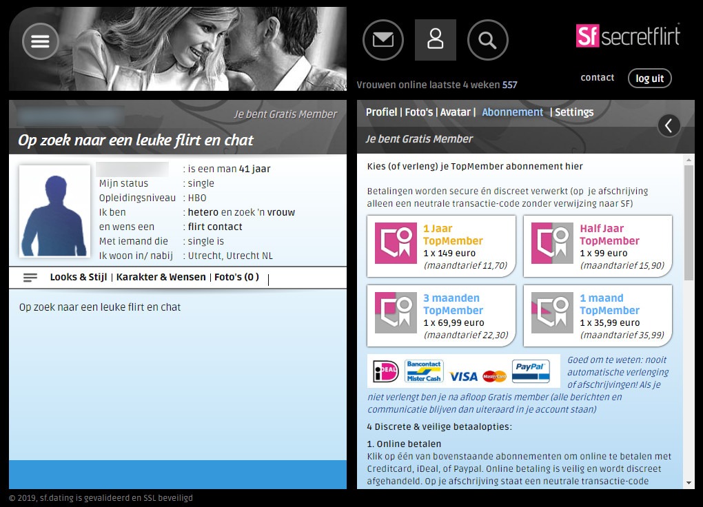The height and width of the screenshot is (507, 703).
Task: Click the subscription panel scrollbar thumb
Action: click(689, 223)
